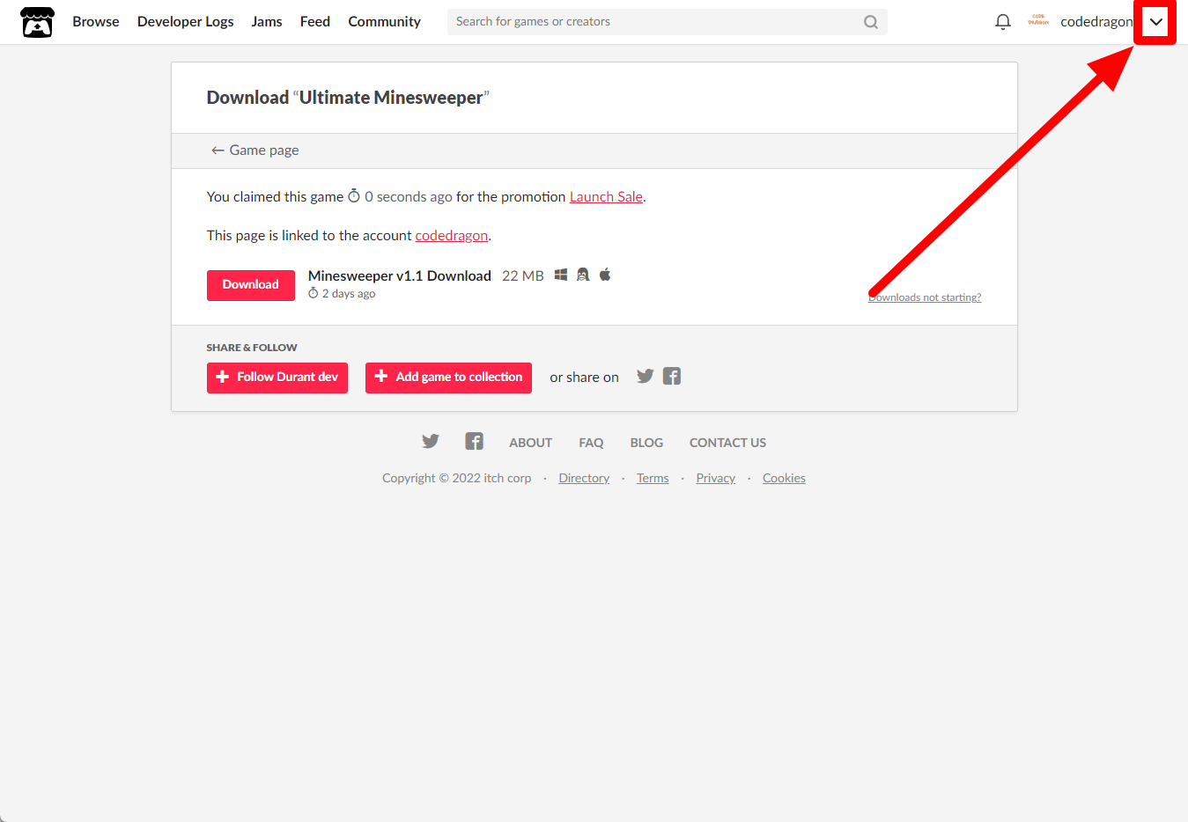Open footer Facebook icon

474,442
